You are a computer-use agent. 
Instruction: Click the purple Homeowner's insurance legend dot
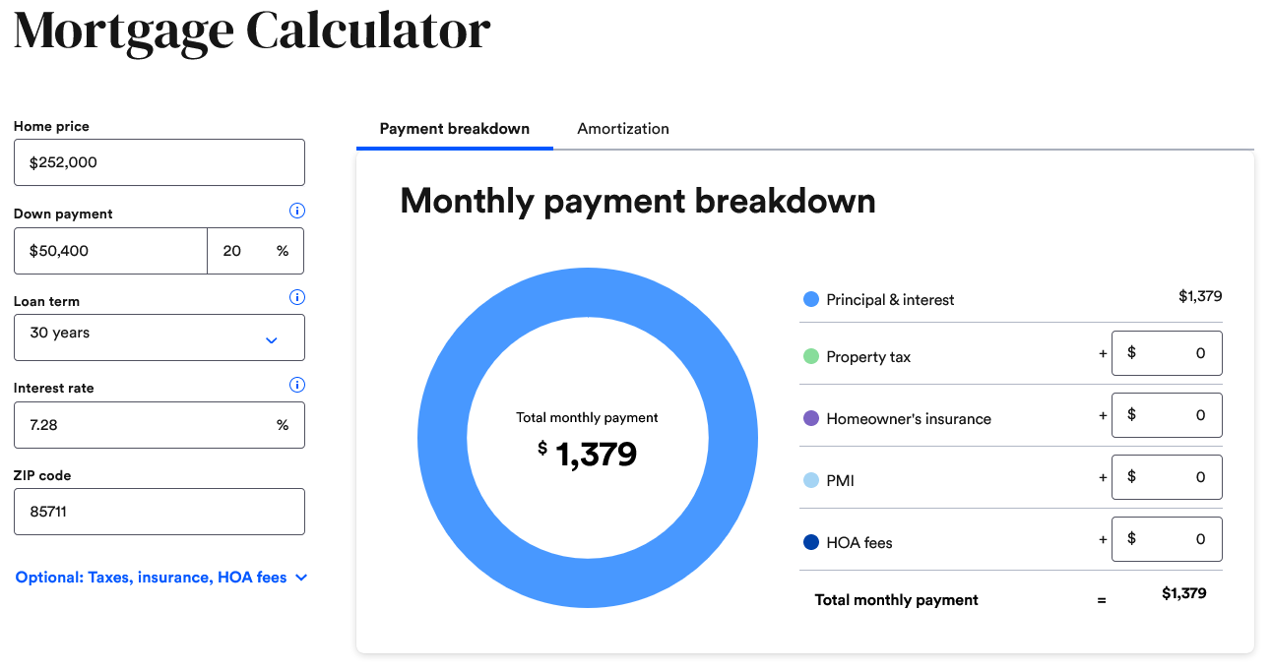coord(811,418)
